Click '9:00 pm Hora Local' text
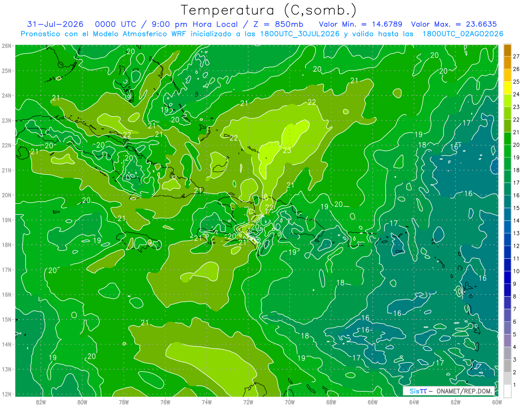528x408 pixels. pos(195,25)
